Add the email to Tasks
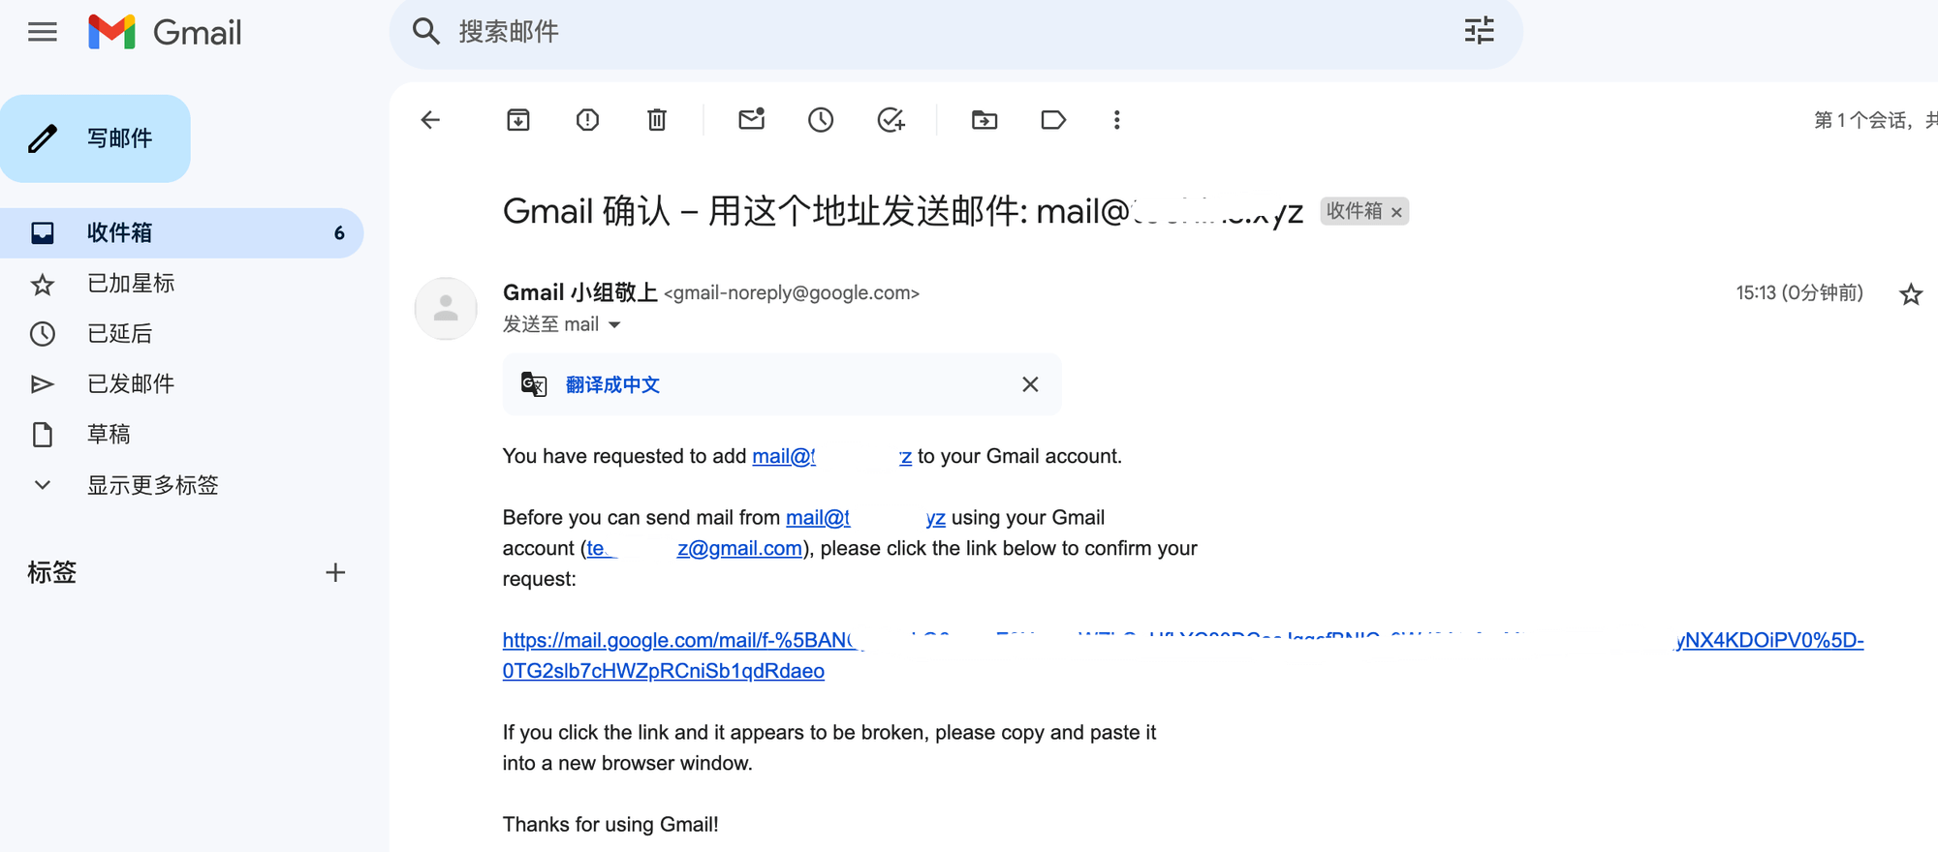Screen dimensions: 1938x852 pos(891,120)
